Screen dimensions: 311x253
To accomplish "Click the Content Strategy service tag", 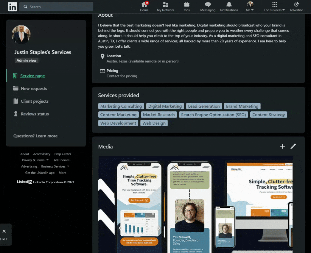I will pyautogui.click(x=269, y=115).
